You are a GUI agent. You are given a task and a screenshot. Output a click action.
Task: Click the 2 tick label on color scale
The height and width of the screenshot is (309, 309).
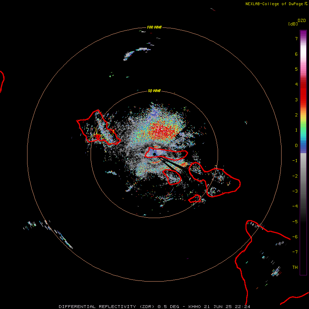[x=296, y=115]
